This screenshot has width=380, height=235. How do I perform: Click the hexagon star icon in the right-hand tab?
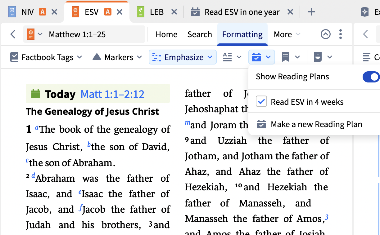tap(365, 12)
